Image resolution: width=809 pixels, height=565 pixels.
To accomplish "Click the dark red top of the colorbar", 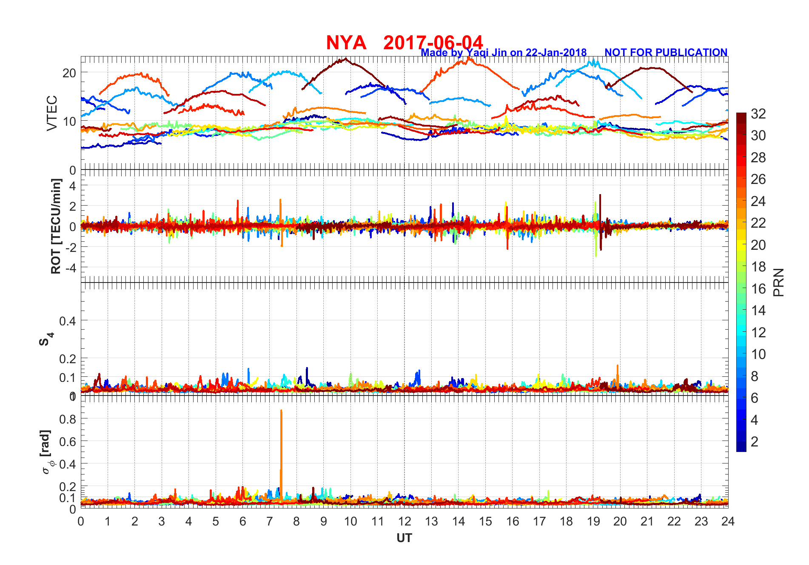I will [741, 118].
